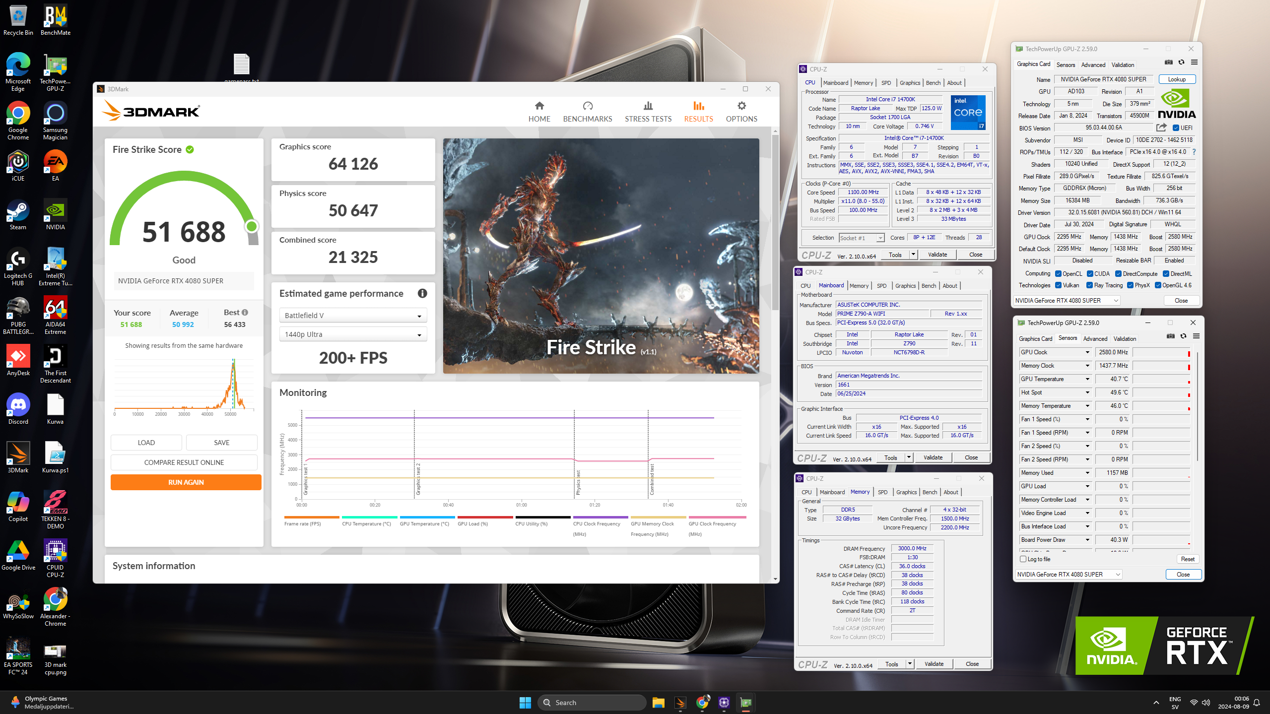
Task: Open notification bell in system tray
Action: coord(1257,702)
